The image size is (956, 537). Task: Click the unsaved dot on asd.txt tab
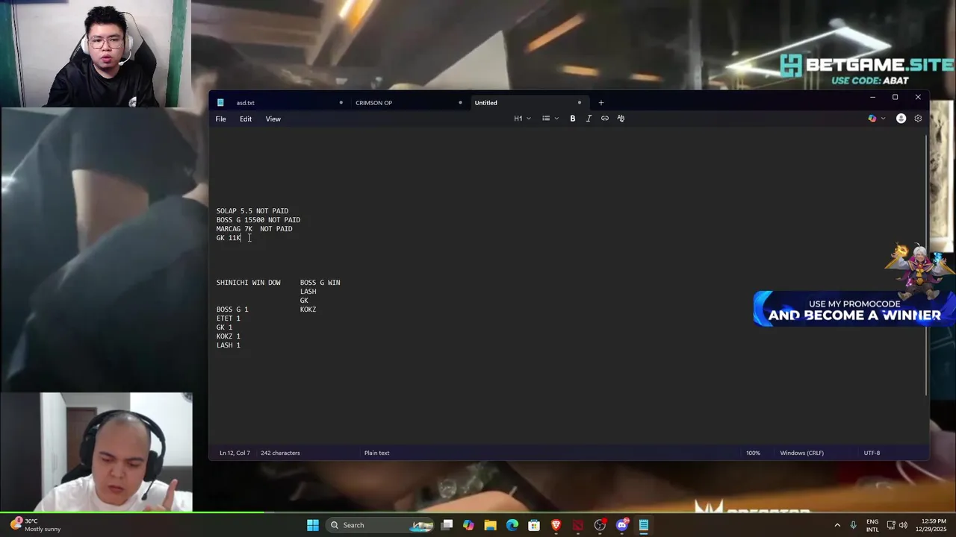pos(341,103)
